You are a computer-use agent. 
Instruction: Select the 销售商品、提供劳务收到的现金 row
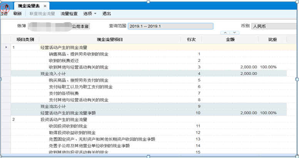[79, 54]
